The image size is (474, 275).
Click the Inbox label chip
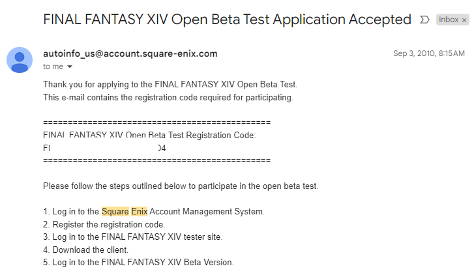point(449,20)
